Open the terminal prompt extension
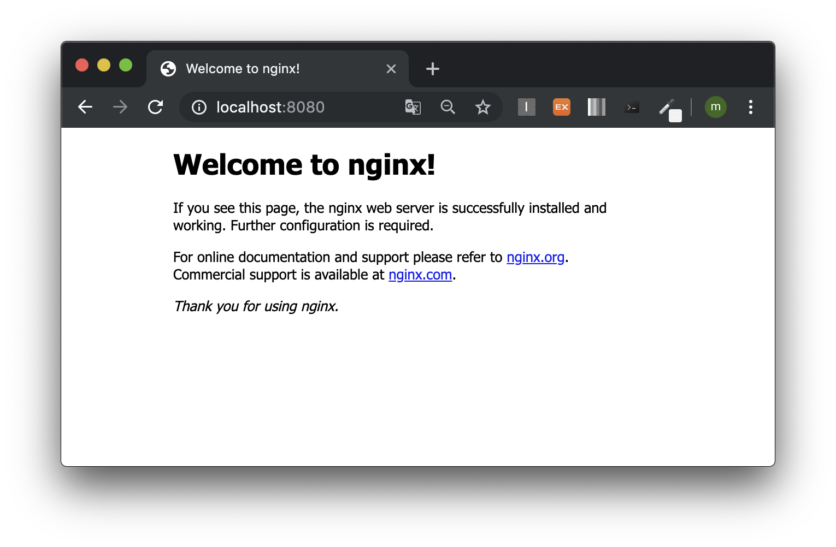Screen dimensions: 836x547 pos(632,108)
